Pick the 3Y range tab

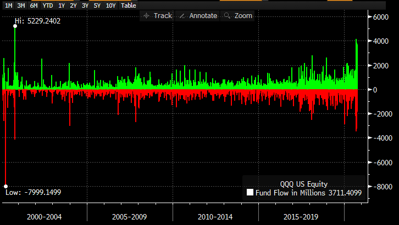[85, 5]
